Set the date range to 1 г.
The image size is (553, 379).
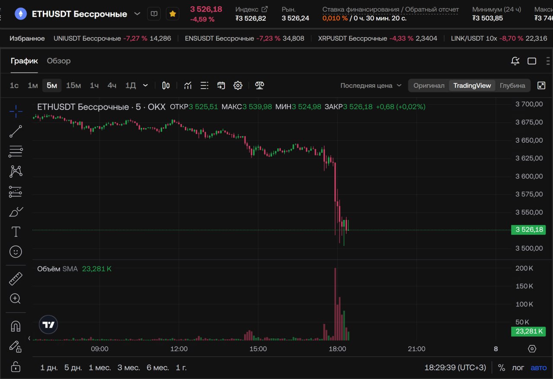pos(181,368)
